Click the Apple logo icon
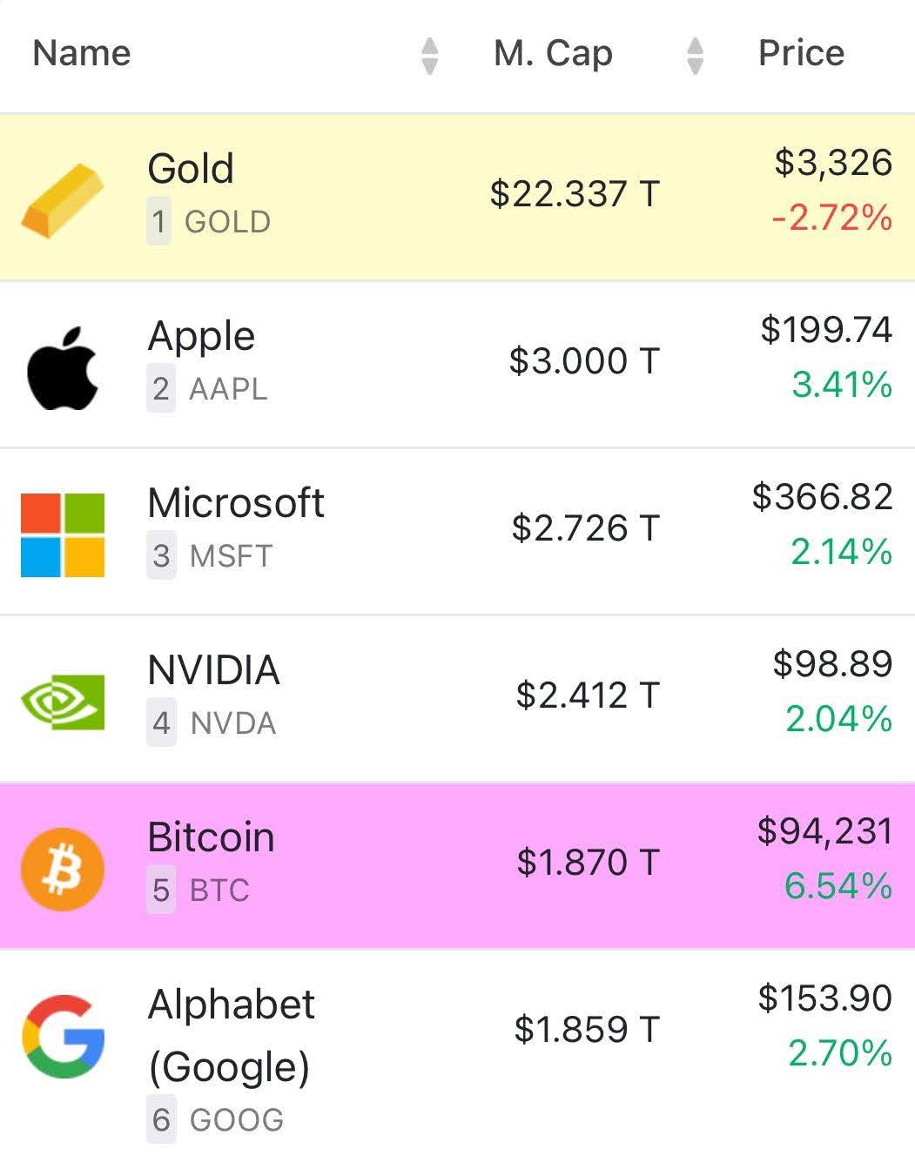The width and height of the screenshot is (915, 1156). pos(63,367)
